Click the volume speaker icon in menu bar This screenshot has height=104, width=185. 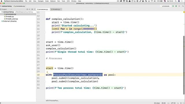pos(155,1)
